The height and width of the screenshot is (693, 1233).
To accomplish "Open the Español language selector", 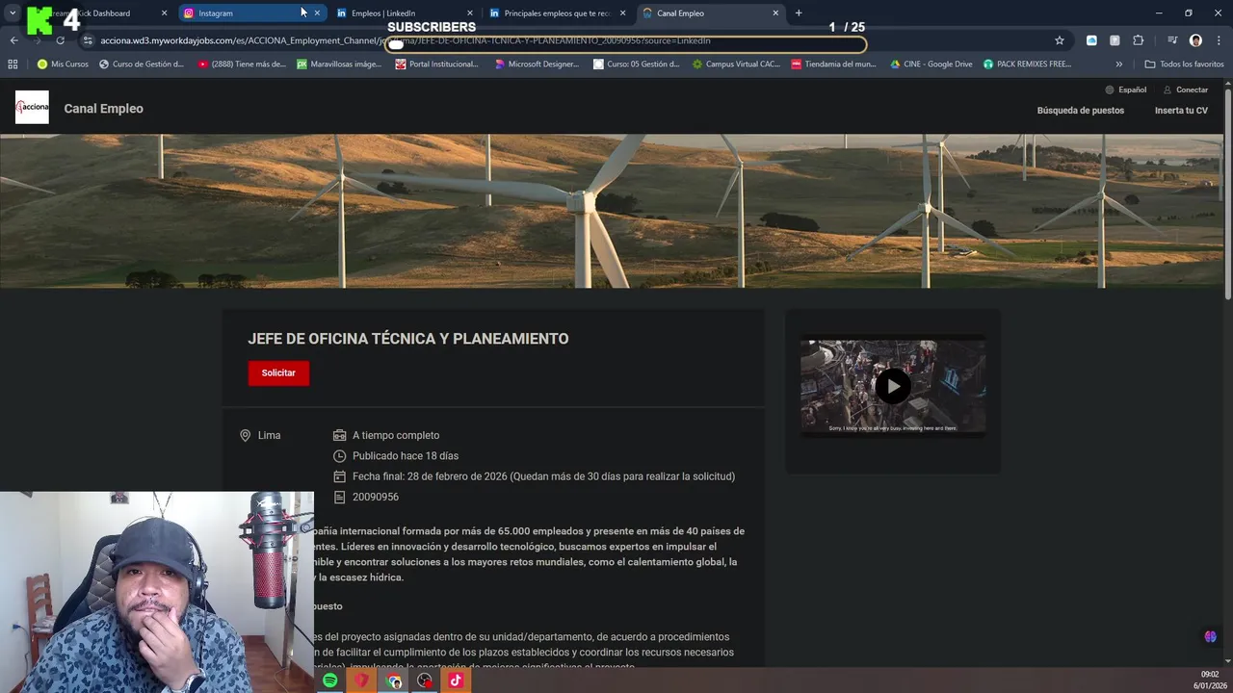I will pos(1125,90).
